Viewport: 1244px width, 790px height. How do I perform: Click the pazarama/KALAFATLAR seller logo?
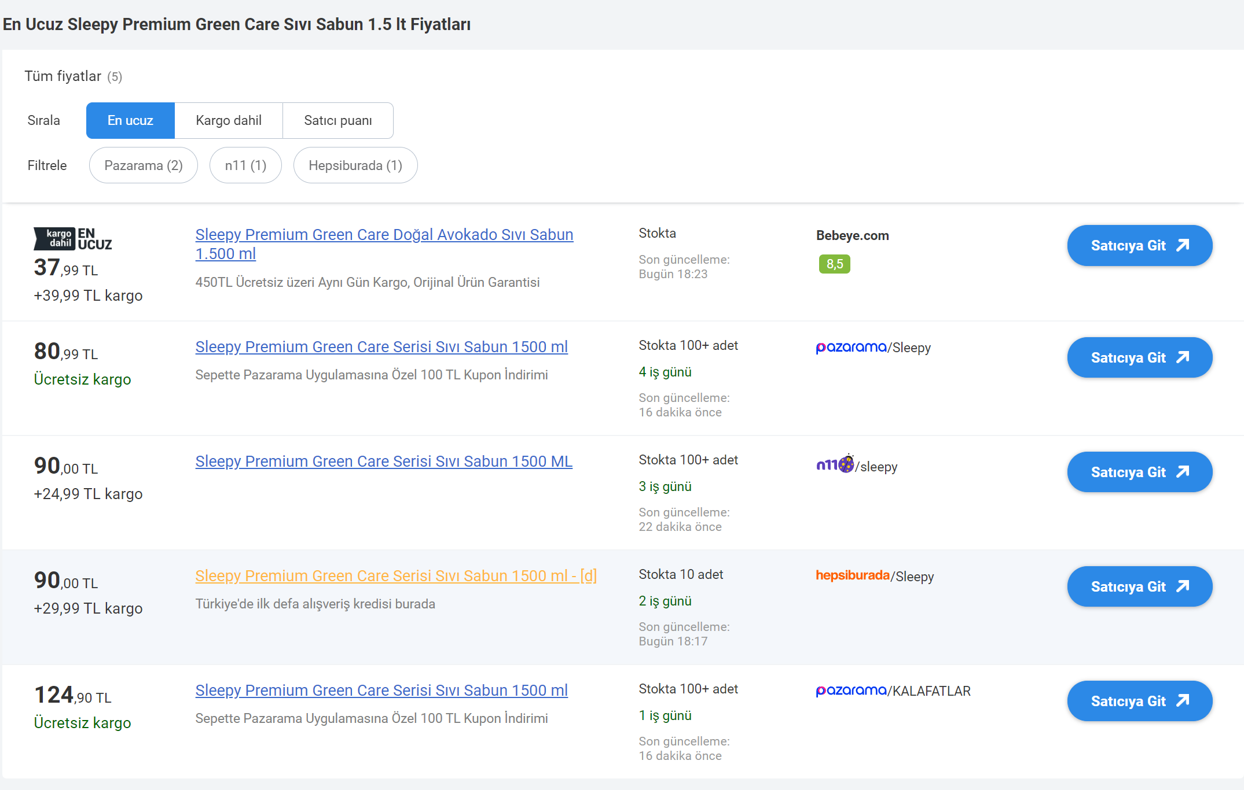click(893, 691)
